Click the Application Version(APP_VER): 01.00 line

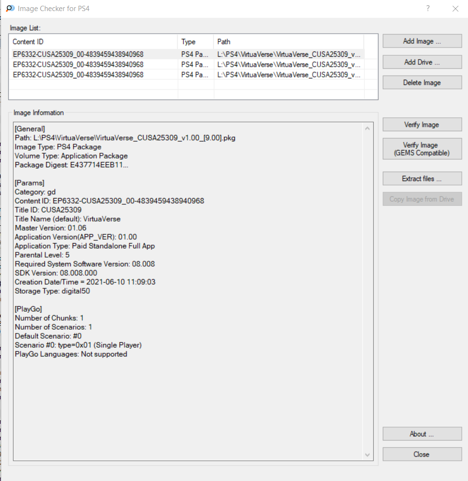(x=76, y=237)
